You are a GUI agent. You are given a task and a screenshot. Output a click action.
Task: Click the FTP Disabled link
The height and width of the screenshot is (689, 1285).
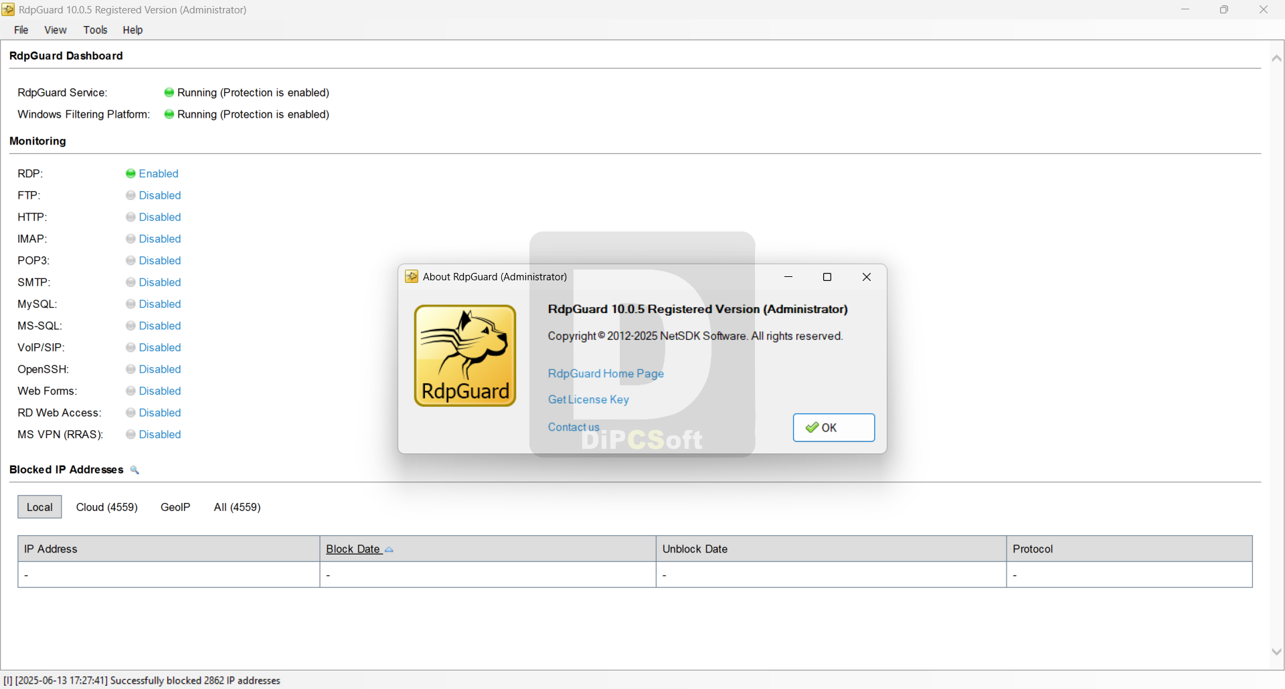point(160,195)
